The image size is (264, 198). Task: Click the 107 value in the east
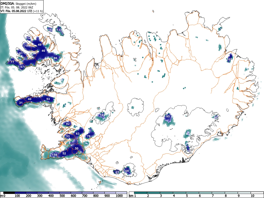click(229, 59)
